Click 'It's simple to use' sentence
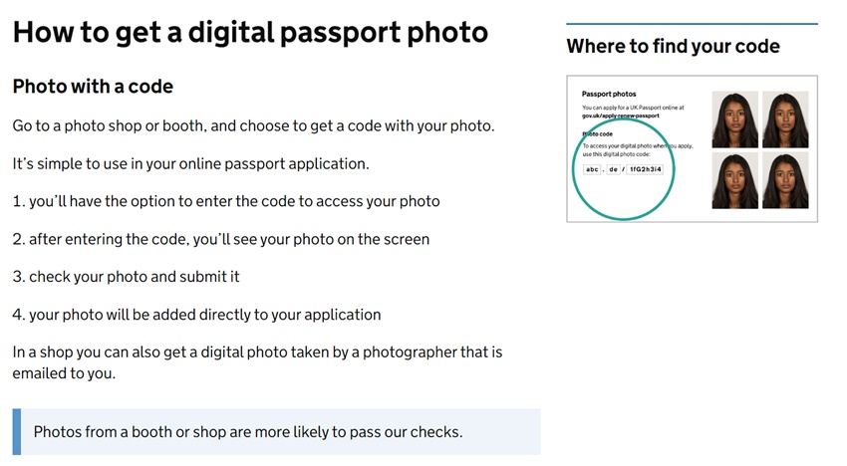847x466 pixels. (x=190, y=163)
